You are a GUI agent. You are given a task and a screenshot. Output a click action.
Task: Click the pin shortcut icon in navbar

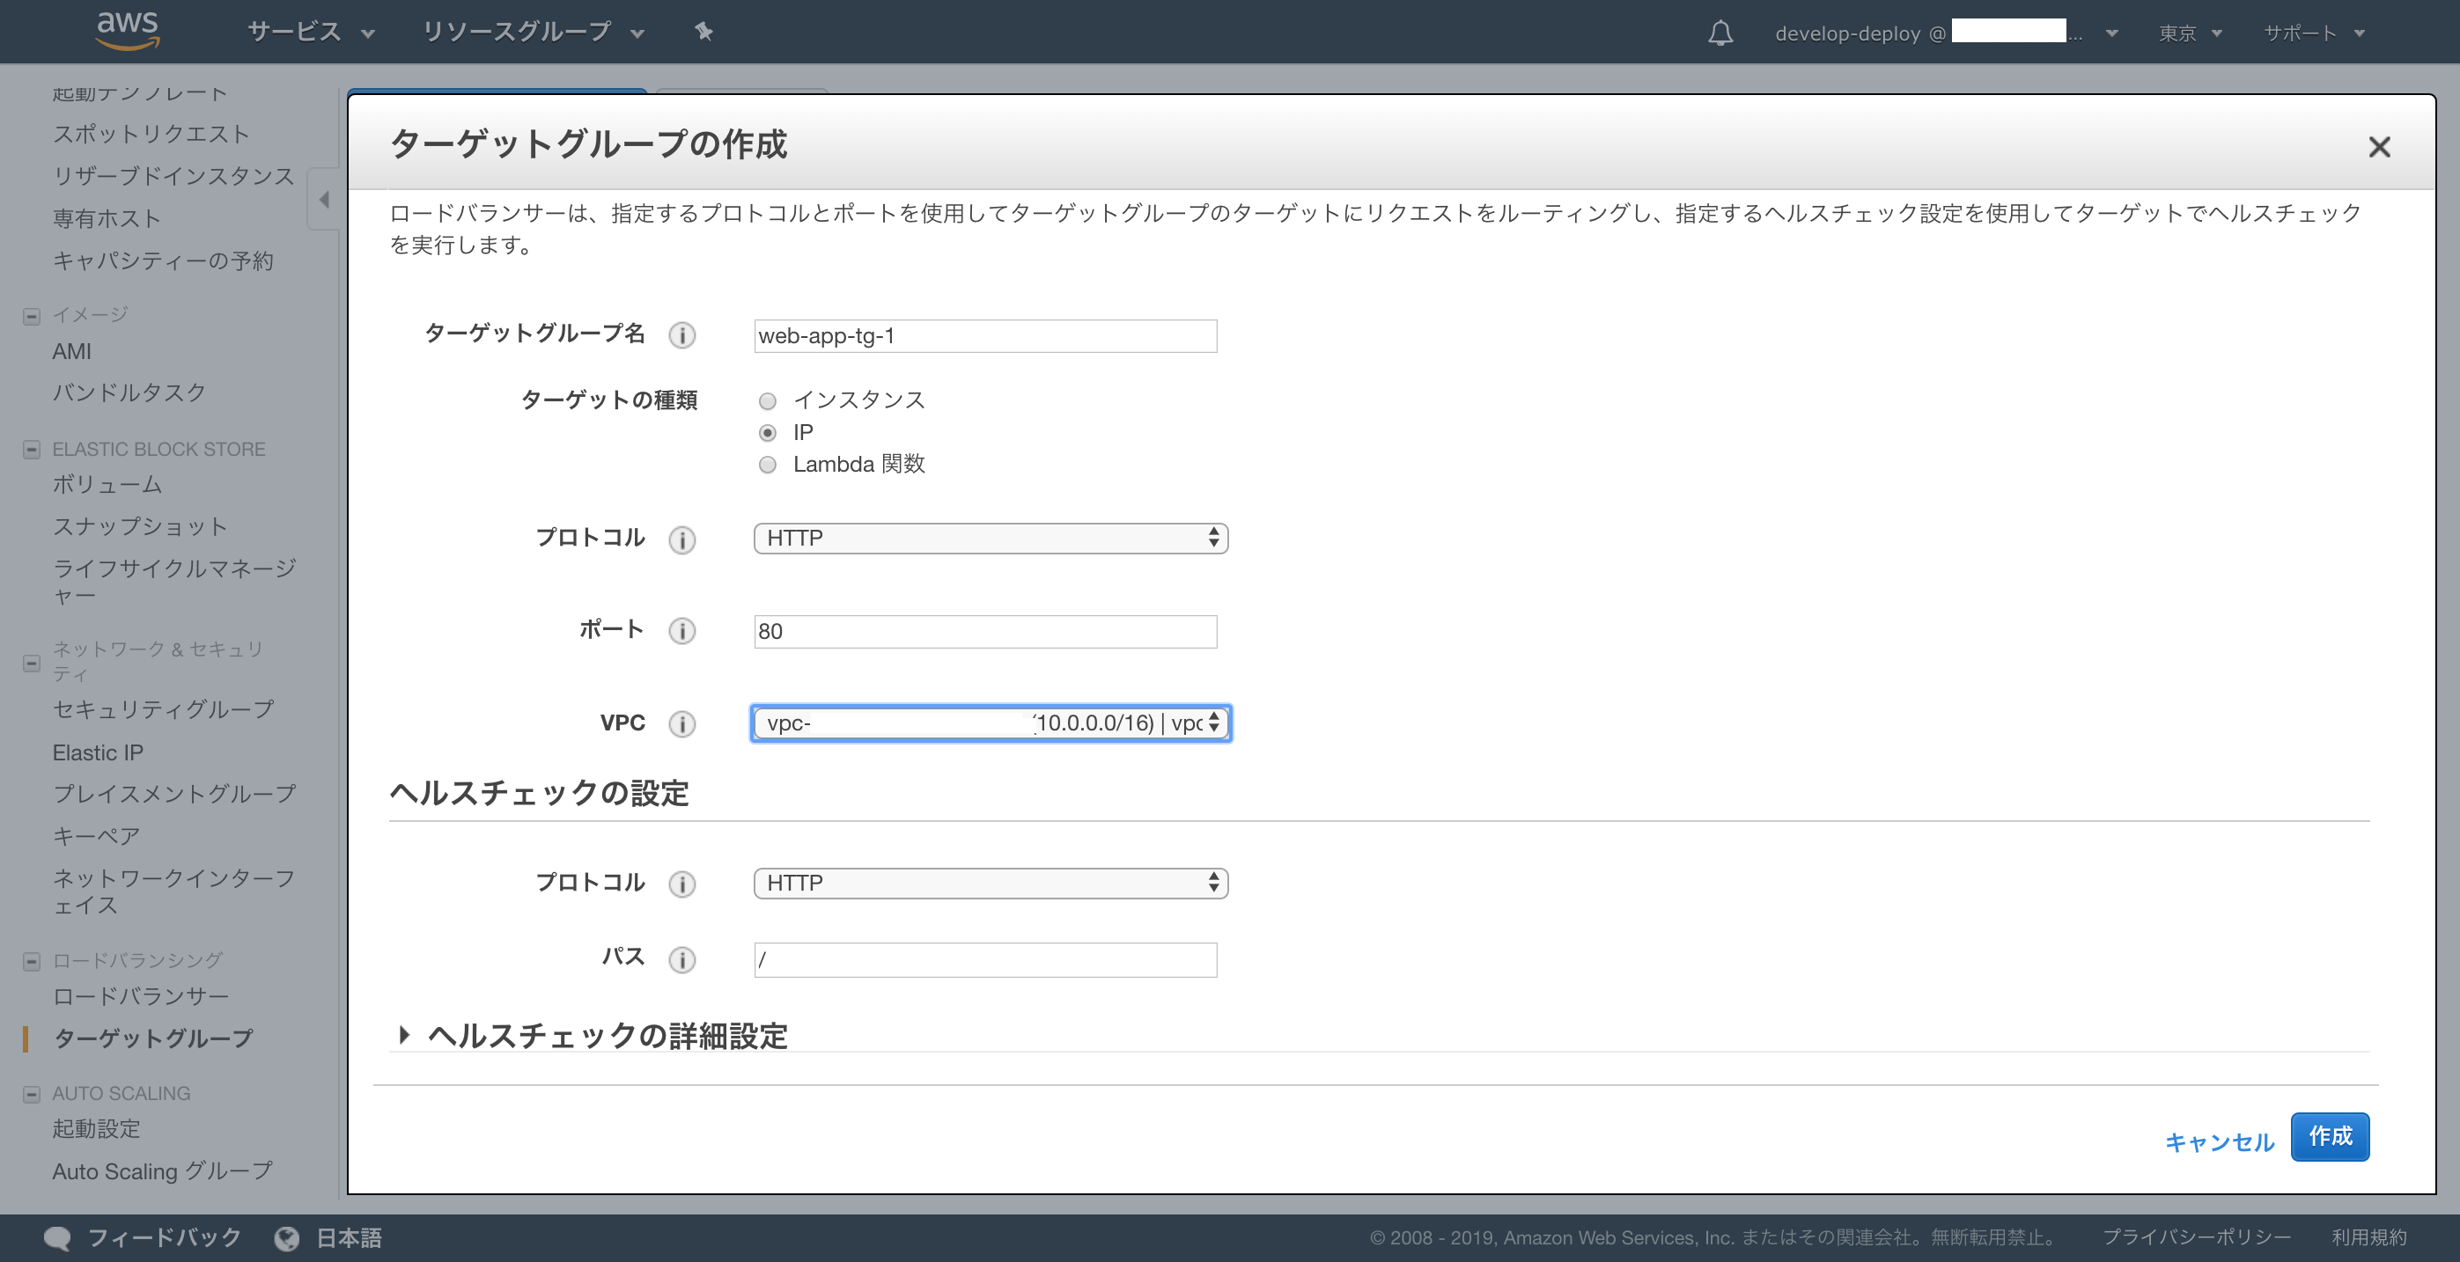pyautogui.click(x=703, y=32)
